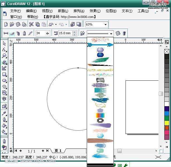Screen dimensions: 171x167
Task: Increase the 15.0 mm stroke width
Action: (x=74, y=32)
